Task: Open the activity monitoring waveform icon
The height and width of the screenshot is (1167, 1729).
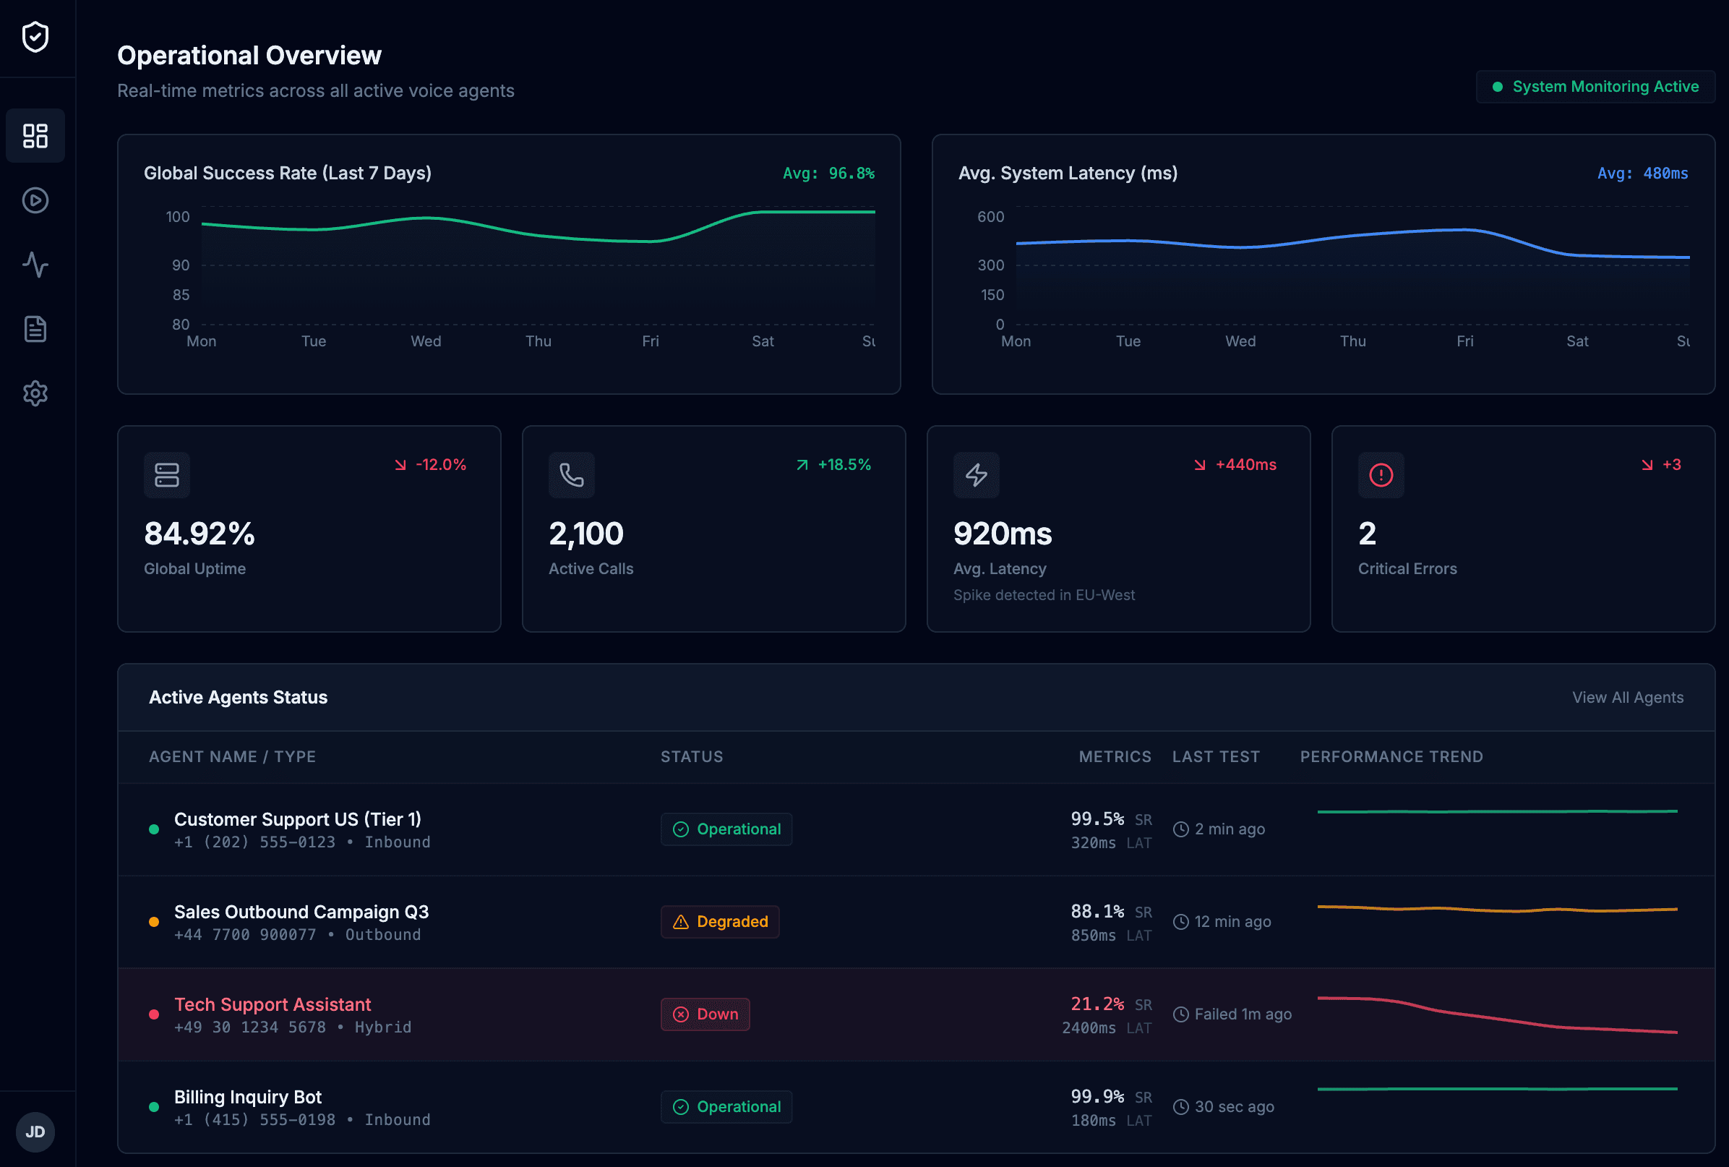Action: [35, 265]
